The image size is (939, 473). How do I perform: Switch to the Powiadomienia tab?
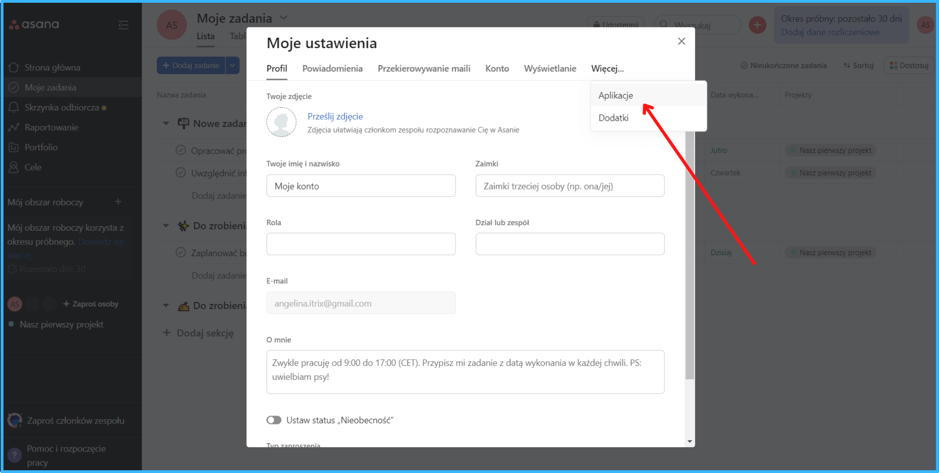click(x=332, y=68)
